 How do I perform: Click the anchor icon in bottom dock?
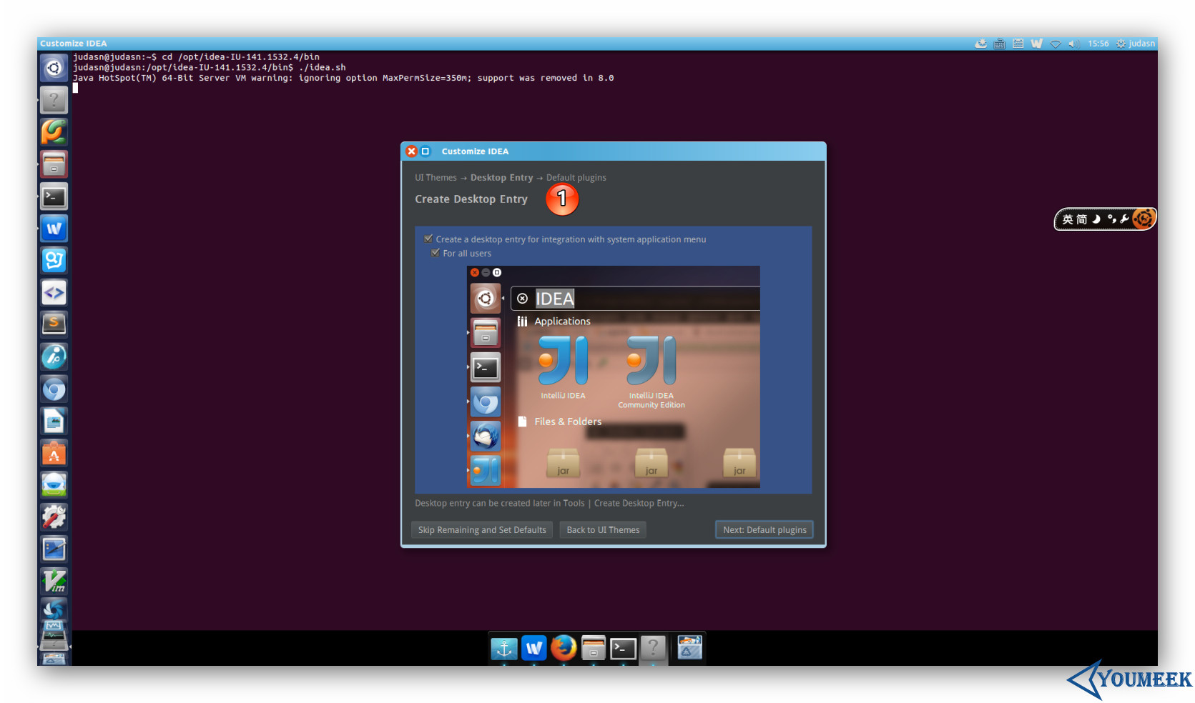(504, 648)
